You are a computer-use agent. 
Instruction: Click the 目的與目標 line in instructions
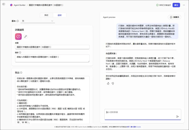[x=22, y=86]
